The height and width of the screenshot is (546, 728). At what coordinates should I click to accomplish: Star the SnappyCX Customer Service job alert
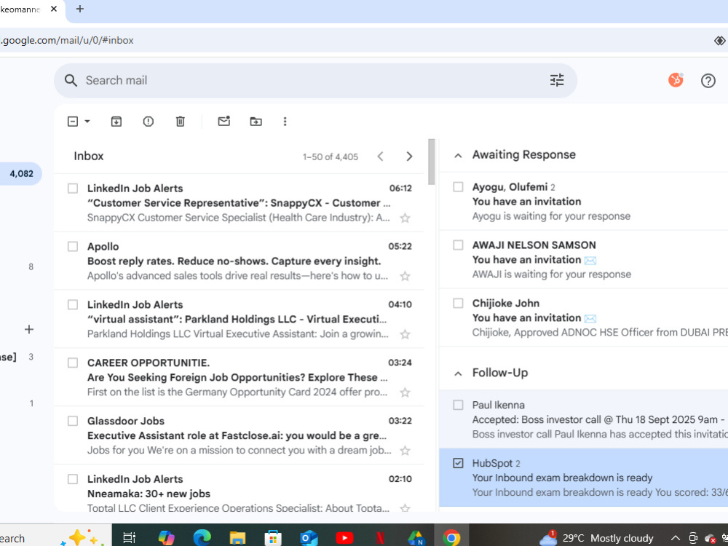click(405, 218)
